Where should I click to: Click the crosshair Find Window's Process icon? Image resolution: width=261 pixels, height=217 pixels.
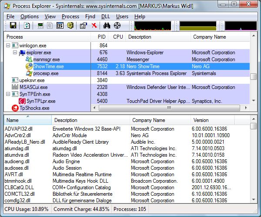[x=117, y=26]
